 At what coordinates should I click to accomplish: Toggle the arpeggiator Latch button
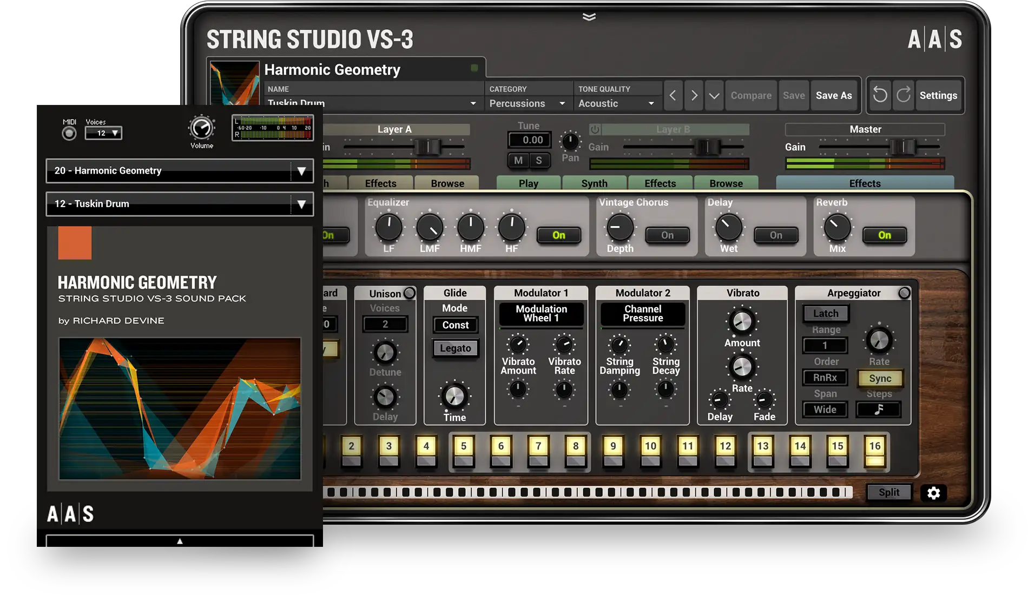click(x=826, y=313)
